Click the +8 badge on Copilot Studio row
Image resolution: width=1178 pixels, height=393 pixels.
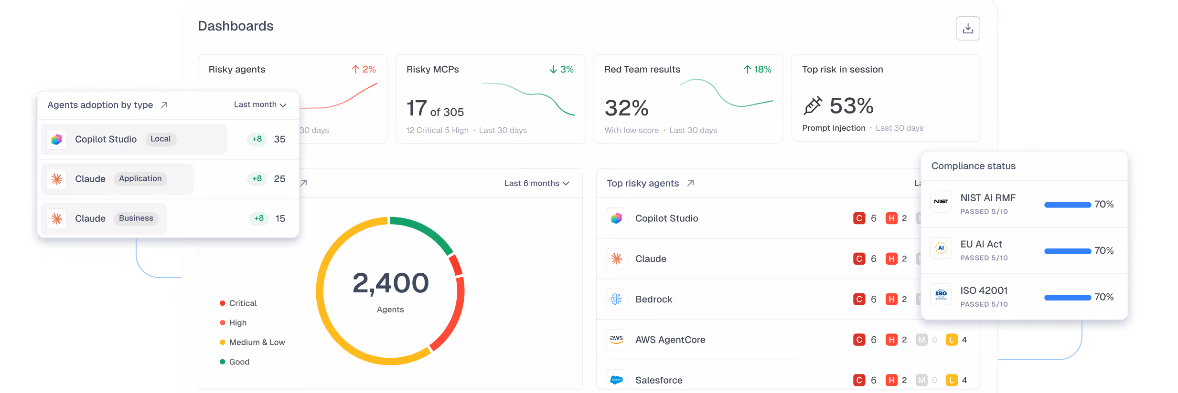point(257,139)
